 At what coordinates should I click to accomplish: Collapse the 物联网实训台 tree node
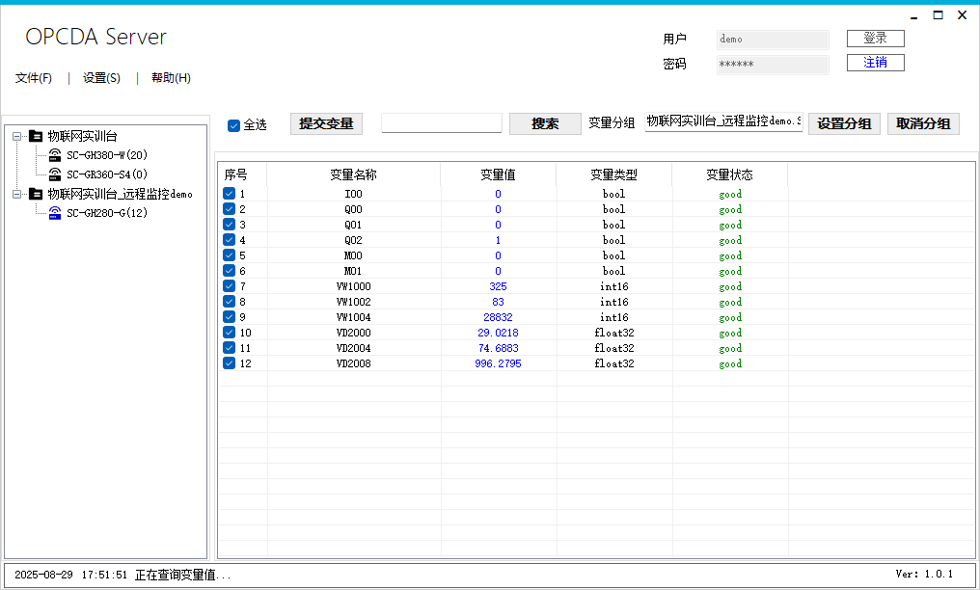pyautogui.click(x=17, y=136)
